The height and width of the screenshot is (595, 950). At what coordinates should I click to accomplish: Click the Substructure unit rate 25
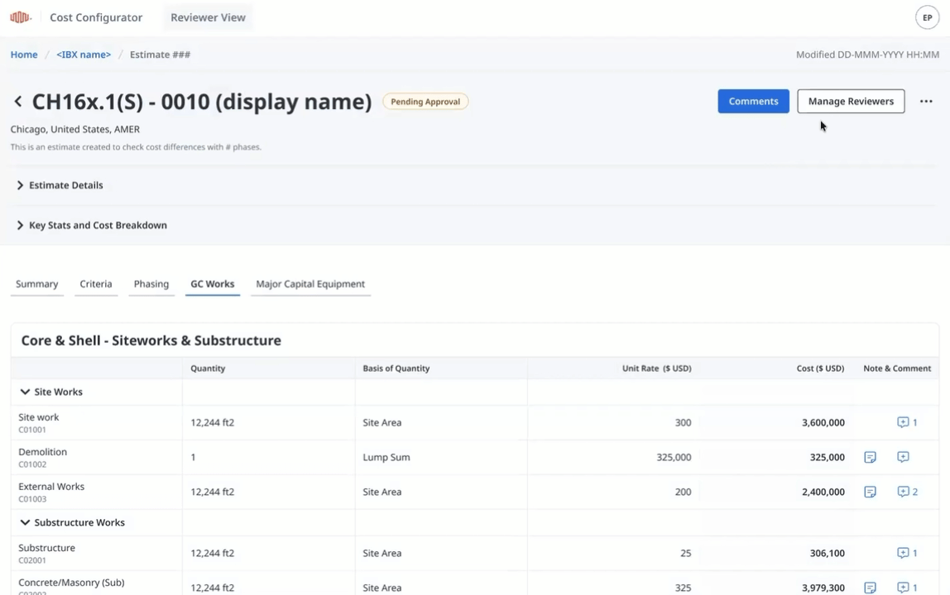coord(685,553)
